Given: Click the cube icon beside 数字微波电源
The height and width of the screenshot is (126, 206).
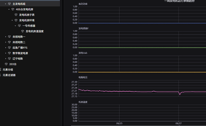Looking at the screenshot, I should 9,53.
